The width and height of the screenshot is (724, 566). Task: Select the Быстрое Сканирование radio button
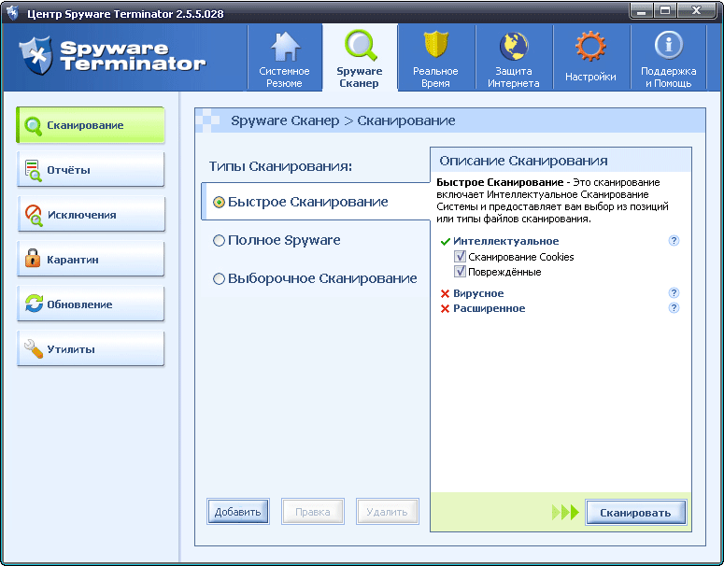click(219, 202)
